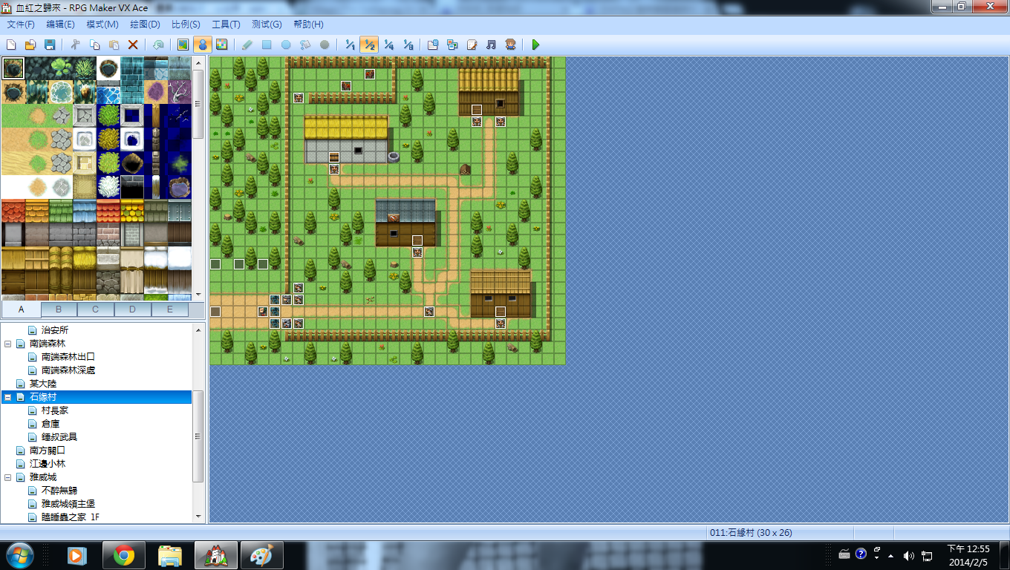Select the 江邊小林 map

[48, 464]
